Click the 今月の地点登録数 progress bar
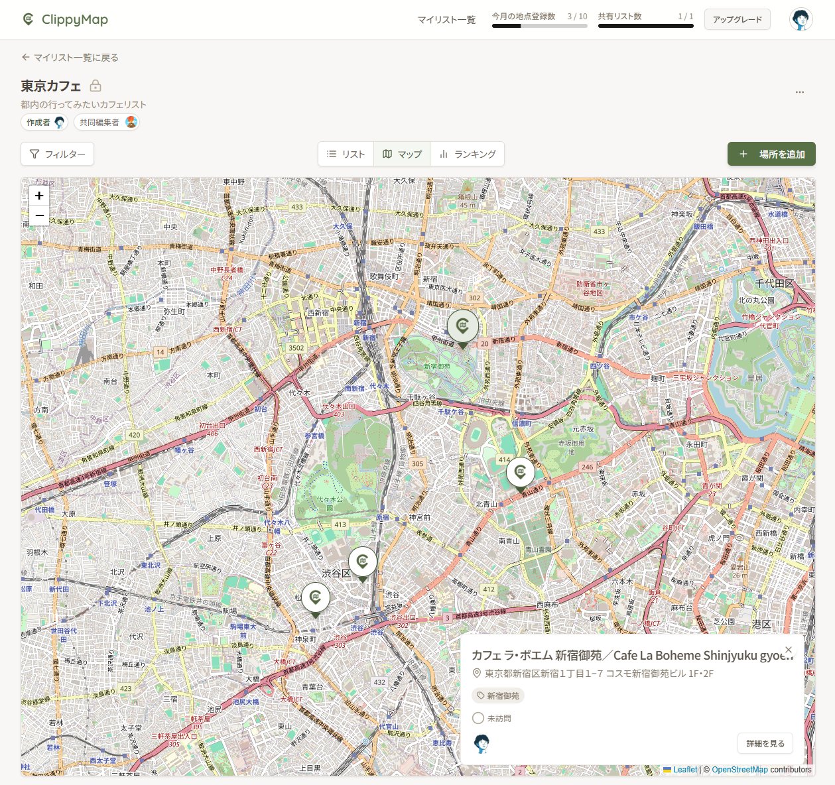Image resolution: width=835 pixels, height=785 pixels. click(539, 26)
